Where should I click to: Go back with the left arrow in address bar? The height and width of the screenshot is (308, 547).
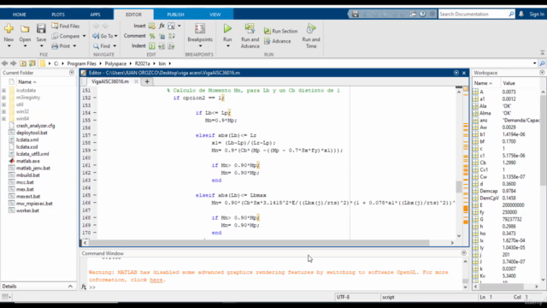pyautogui.click(x=4, y=63)
